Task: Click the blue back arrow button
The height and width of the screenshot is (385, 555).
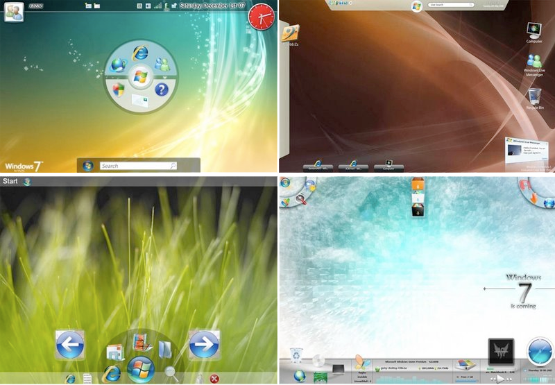Action: [70, 345]
